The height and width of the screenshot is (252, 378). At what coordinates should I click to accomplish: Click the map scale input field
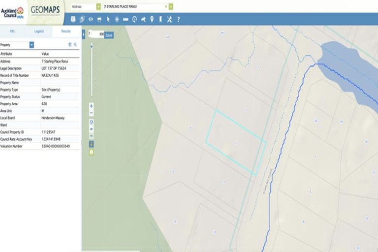[x=98, y=34]
